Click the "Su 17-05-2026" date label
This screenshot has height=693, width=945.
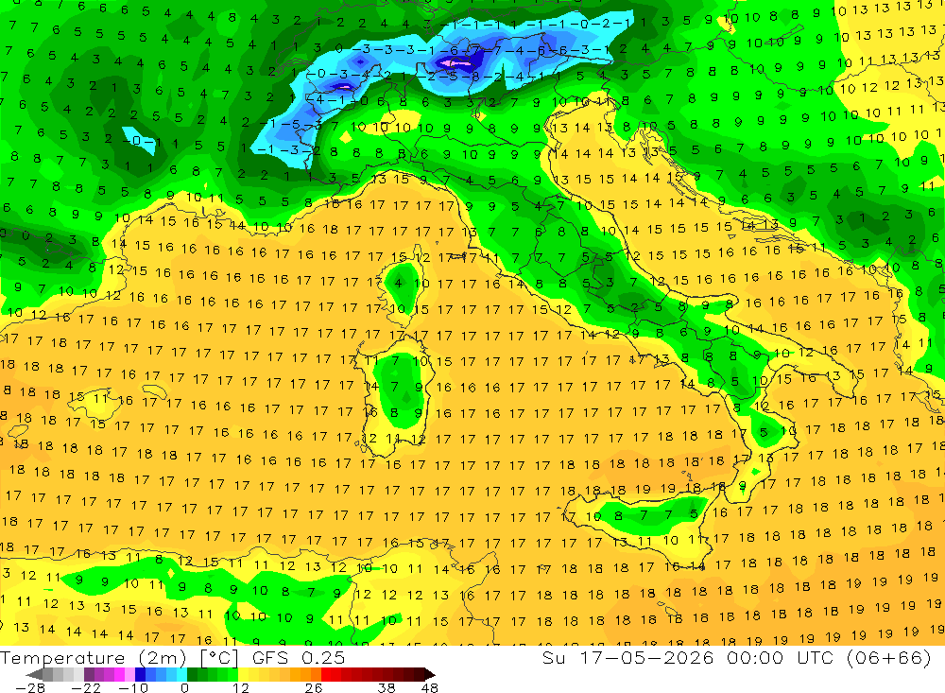click(x=628, y=657)
